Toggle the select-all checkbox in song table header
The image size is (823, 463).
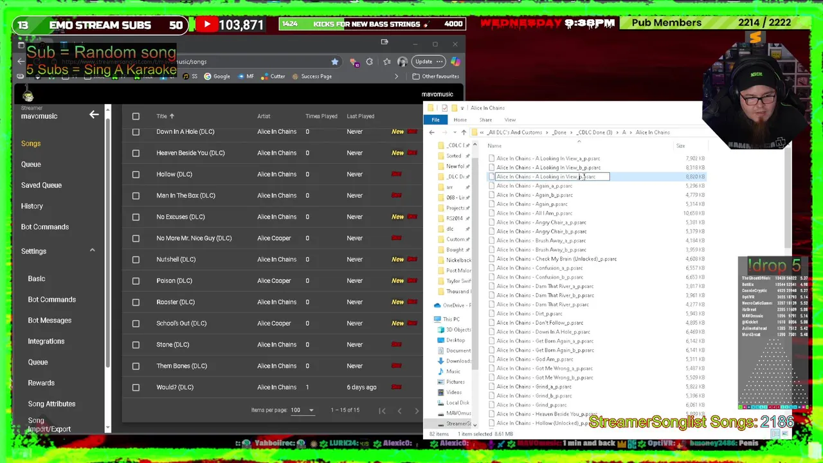pos(136,116)
